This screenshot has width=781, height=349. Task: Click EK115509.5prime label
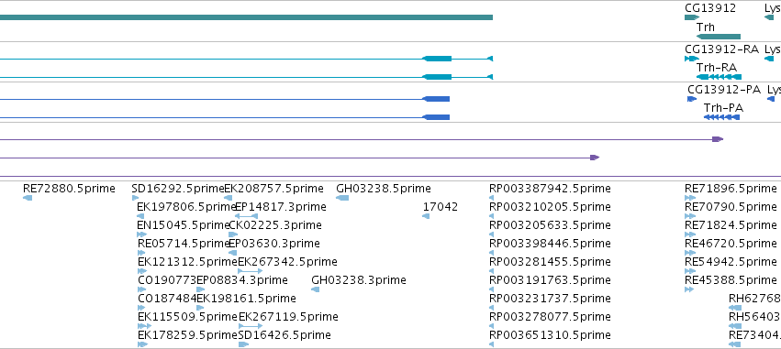(x=188, y=317)
